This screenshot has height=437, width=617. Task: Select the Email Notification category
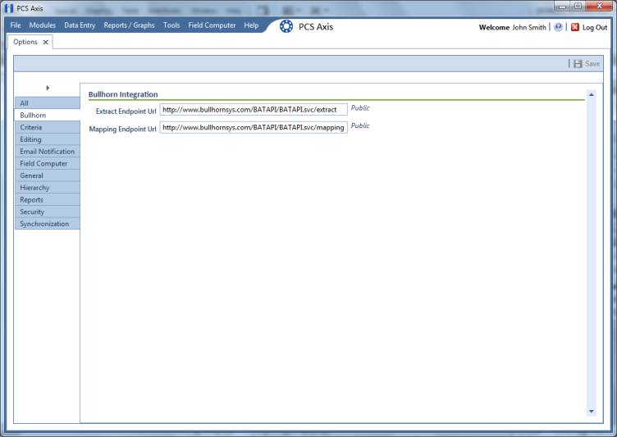[x=48, y=152]
